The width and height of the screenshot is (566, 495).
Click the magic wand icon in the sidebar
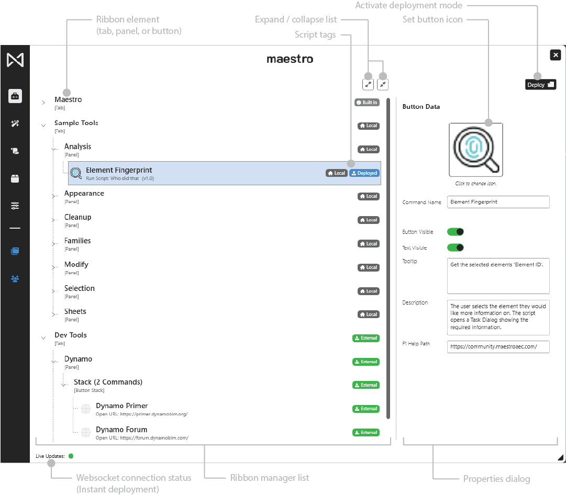[15, 123]
